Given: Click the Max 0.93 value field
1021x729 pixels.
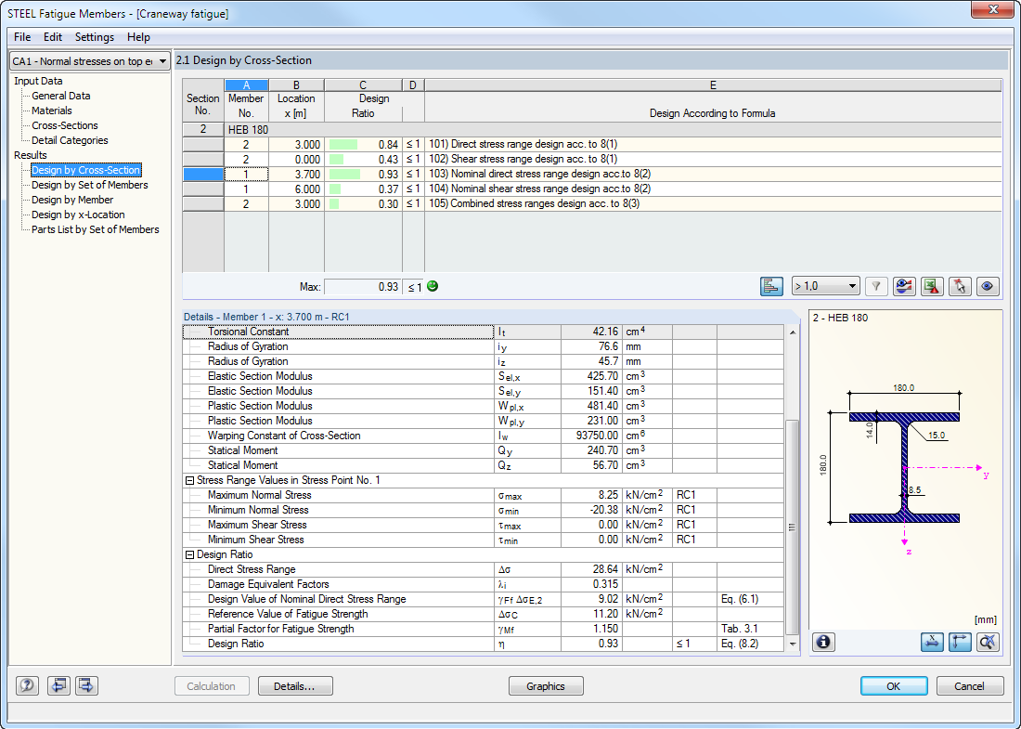Looking at the screenshot, I should click(x=363, y=287).
